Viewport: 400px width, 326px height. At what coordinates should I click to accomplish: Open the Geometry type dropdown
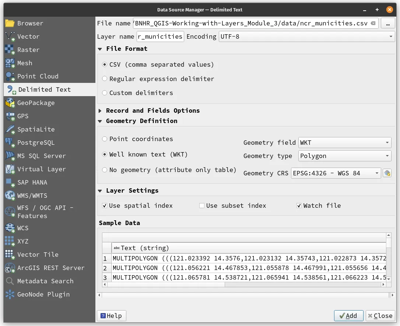coord(344,156)
